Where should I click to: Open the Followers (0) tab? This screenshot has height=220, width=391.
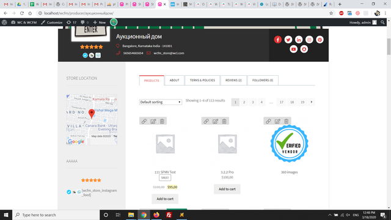(x=263, y=80)
